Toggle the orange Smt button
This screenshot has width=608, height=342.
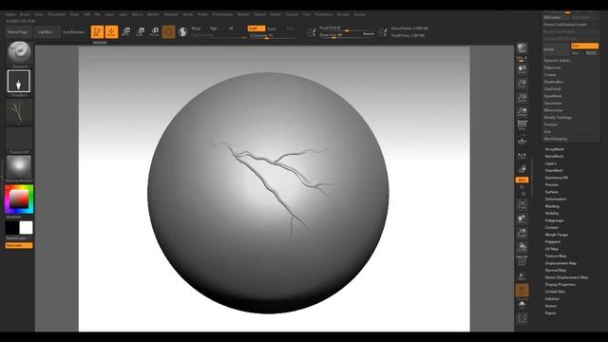coord(585,47)
